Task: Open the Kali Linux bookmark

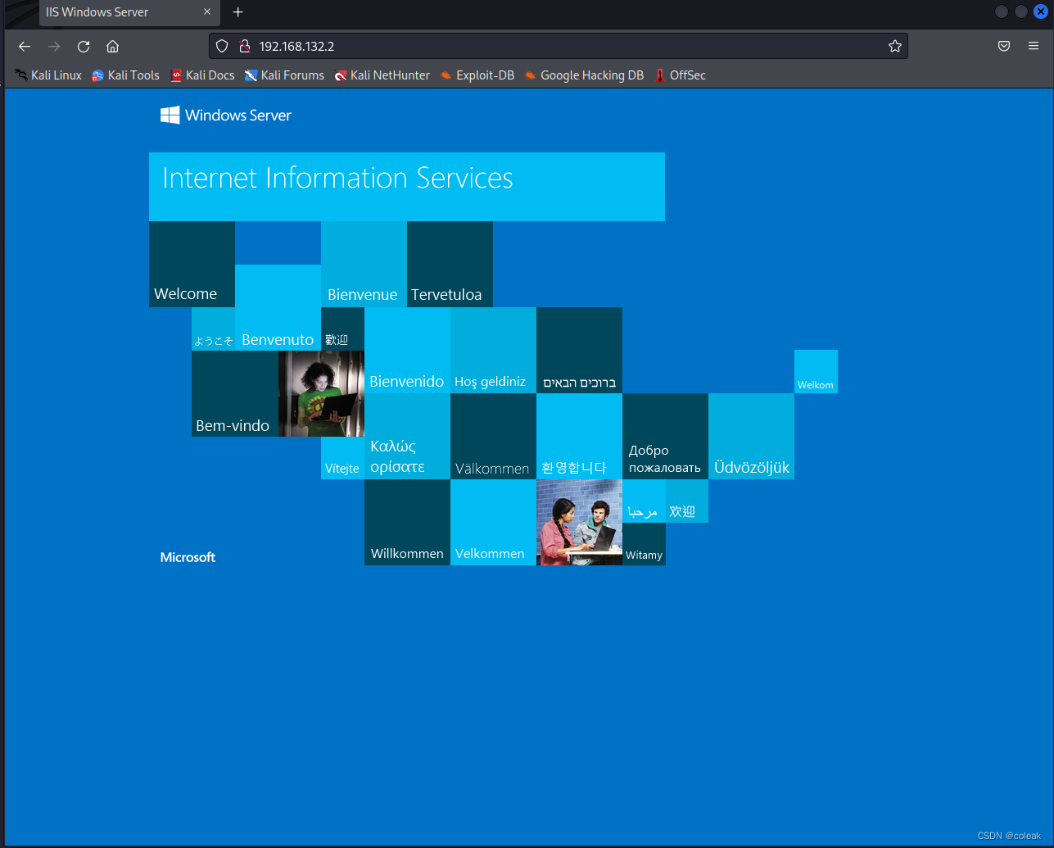Action: [48, 75]
